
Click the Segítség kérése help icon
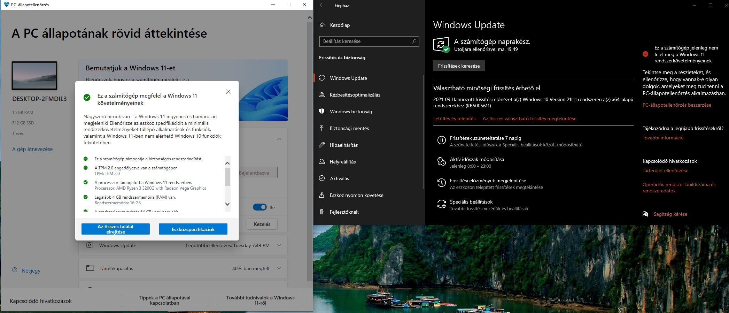[x=645, y=214]
